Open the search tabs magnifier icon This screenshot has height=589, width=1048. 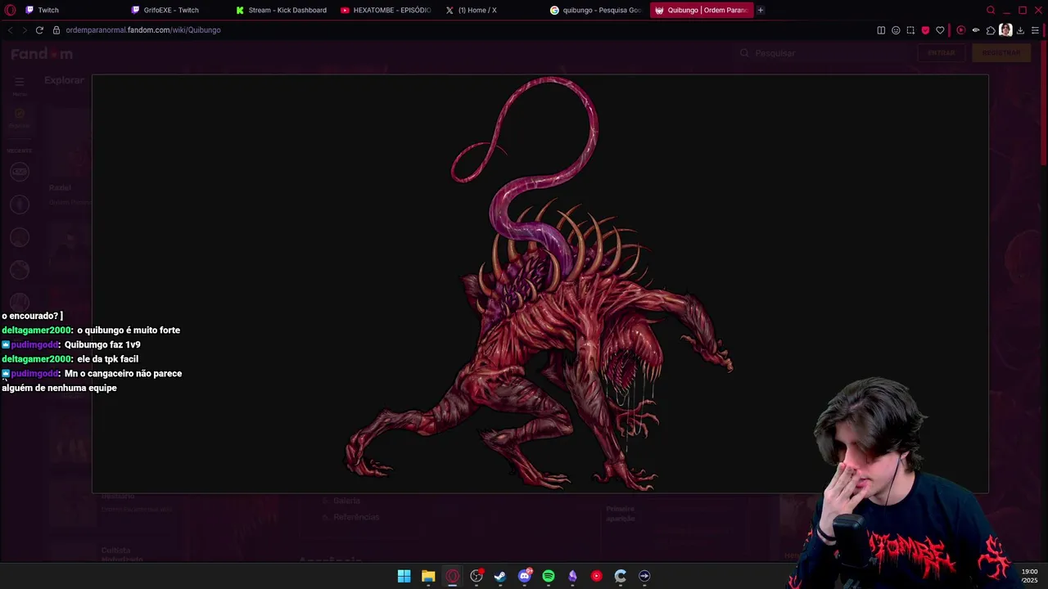[991, 10]
